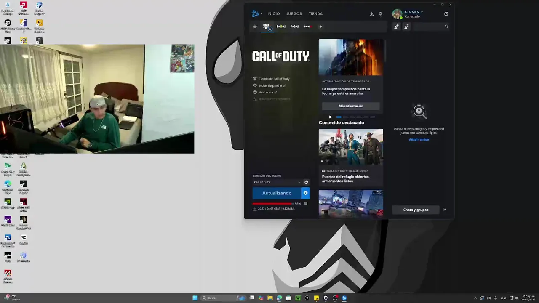Pop out the friends panel icon

pyautogui.click(x=446, y=14)
